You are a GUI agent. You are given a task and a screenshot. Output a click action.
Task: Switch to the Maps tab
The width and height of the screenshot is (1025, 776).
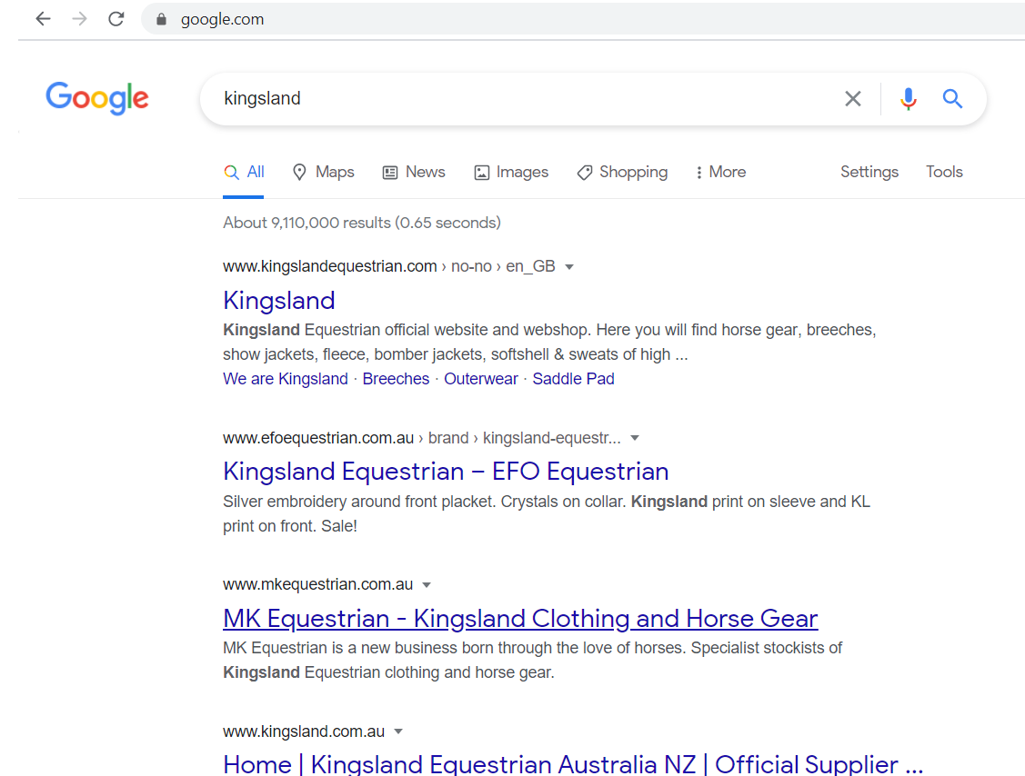click(x=324, y=173)
